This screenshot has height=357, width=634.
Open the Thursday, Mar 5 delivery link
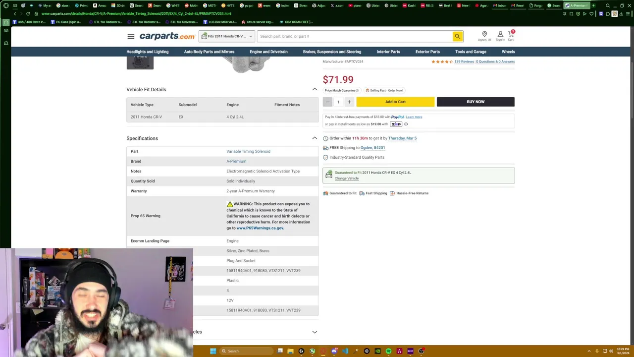pos(402,138)
